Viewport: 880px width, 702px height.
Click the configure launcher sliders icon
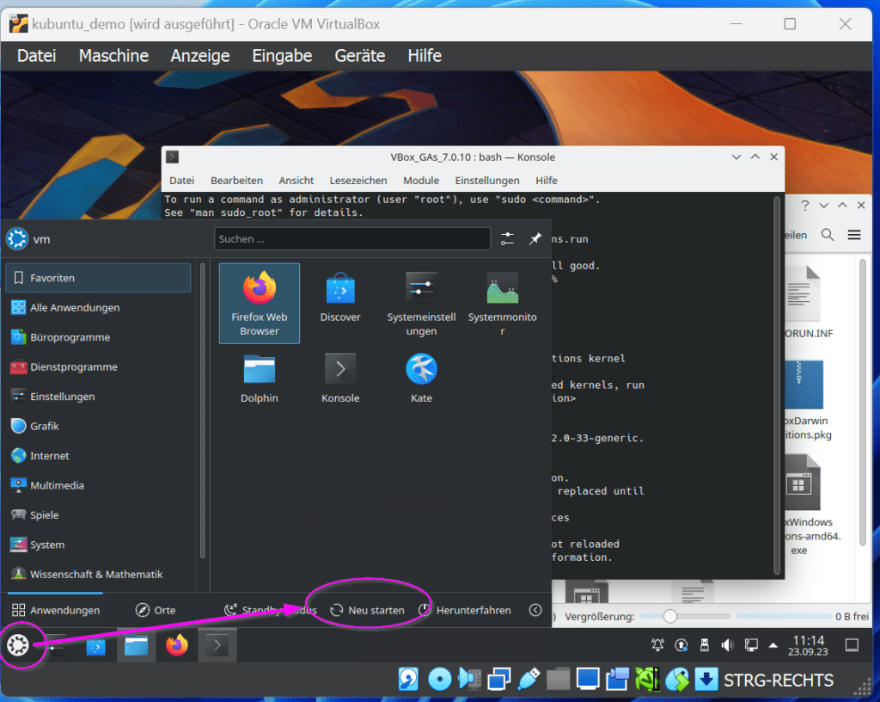pyautogui.click(x=507, y=238)
